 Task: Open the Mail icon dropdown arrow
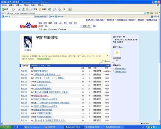click(57, 9)
